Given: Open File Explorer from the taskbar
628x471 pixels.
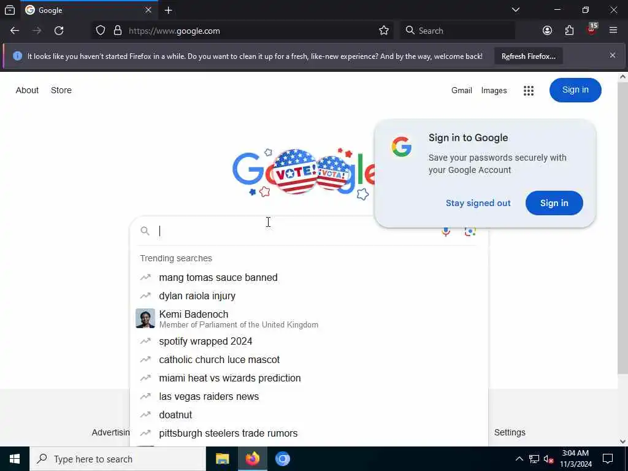Looking at the screenshot, I should coord(222,459).
